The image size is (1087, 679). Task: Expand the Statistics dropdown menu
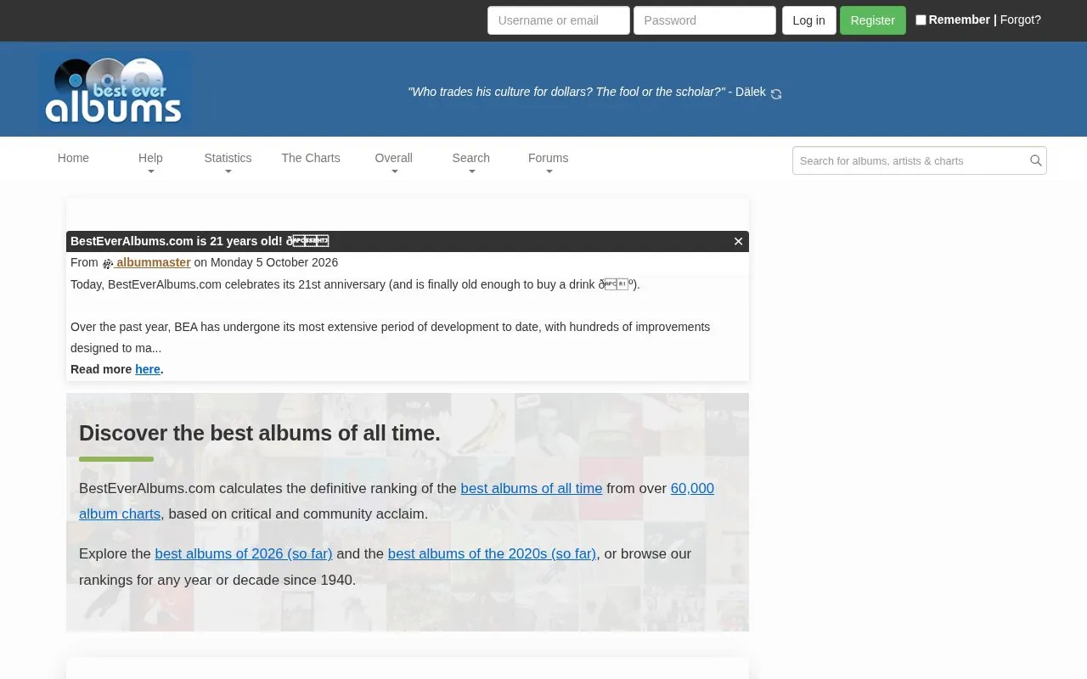pos(228,163)
